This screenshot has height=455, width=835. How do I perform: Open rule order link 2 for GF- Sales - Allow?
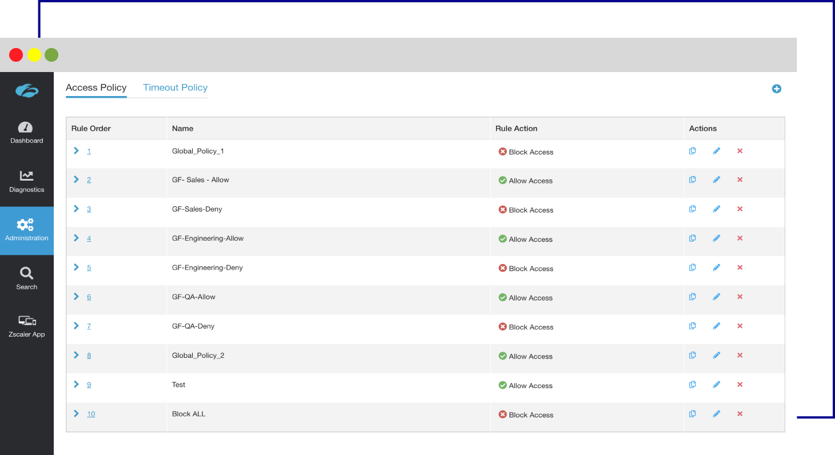89,179
